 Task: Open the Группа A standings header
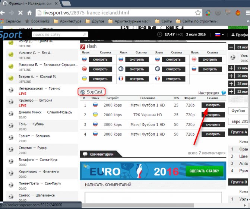[x=238, y=132]
